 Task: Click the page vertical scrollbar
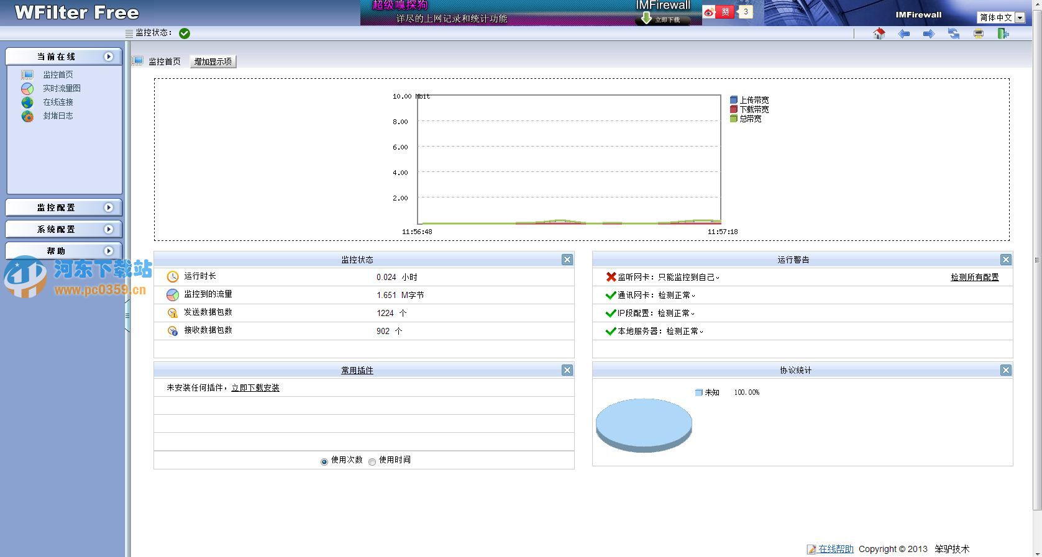(1036, 261)
